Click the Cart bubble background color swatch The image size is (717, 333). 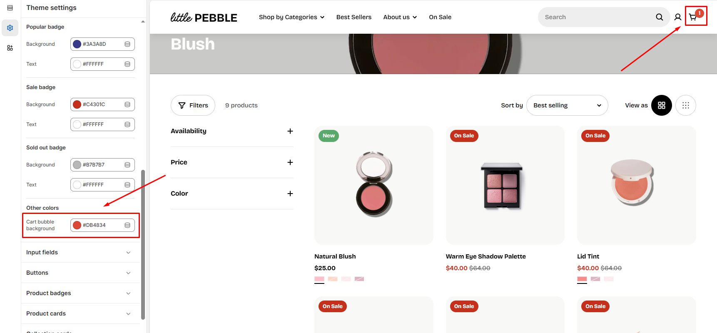point(77,225)
